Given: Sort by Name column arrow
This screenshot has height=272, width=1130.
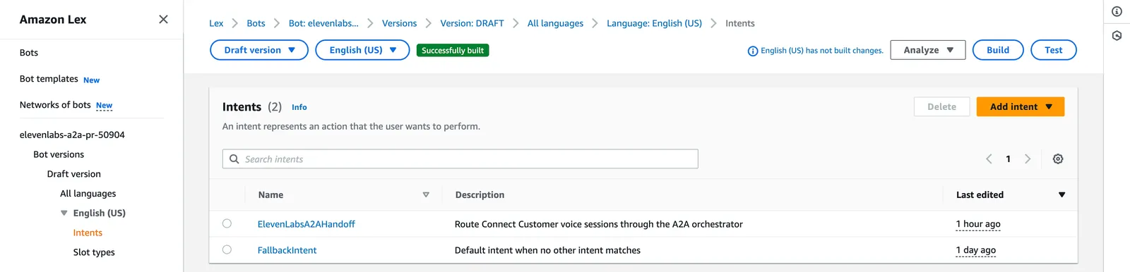Looking at the screenshot, I should tap(426, 195).
